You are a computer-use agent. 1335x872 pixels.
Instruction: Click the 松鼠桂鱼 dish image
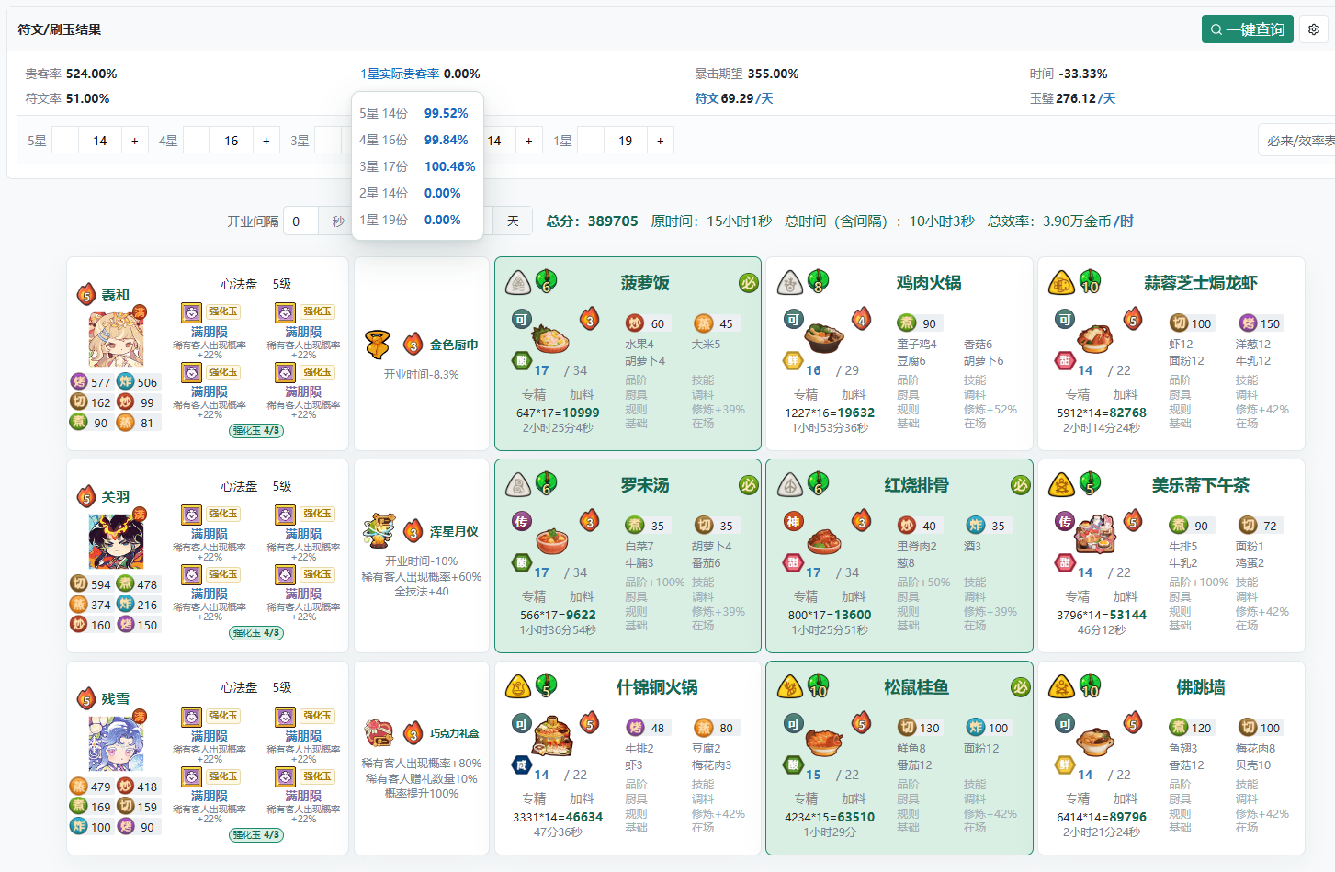click(824, 741)
